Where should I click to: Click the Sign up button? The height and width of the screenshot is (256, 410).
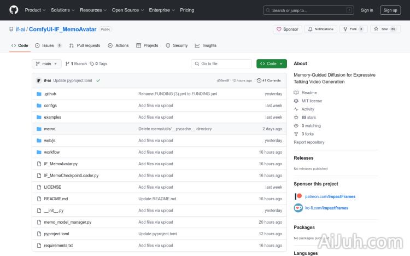coord(390,10)
